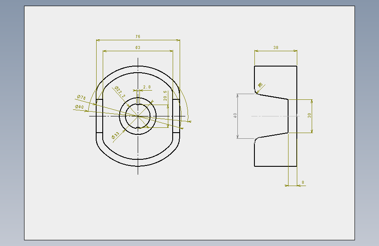
Task: Select the Ø90 outer diameter label
Action: tap(80, 107)
